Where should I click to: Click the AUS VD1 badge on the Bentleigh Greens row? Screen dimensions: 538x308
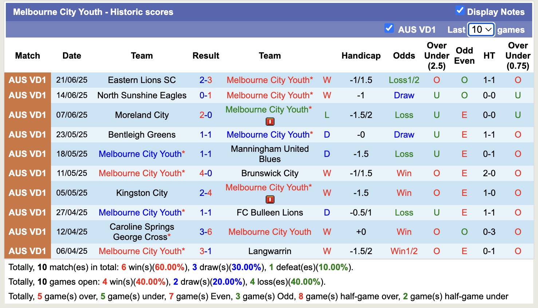click(x=27, y=134)
